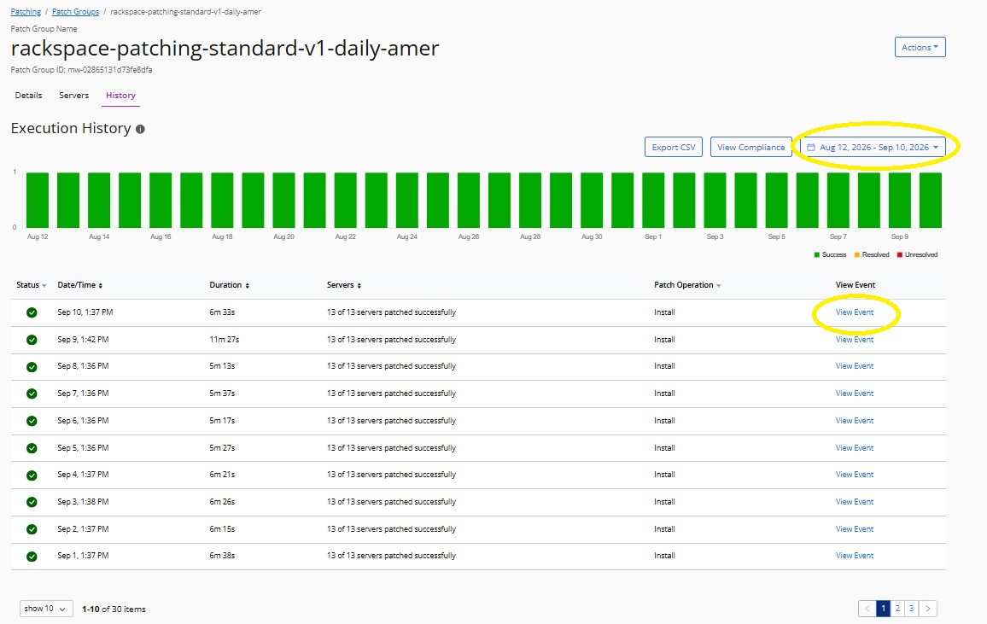987x624 pixels.
Task: Click success status icon for Sep 10 row
Action: click(32, 312)
